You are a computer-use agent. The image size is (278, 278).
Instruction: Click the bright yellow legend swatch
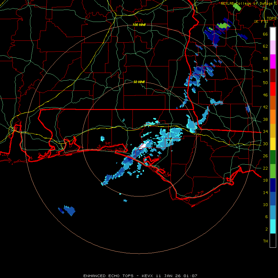click(x=273, y=144)
